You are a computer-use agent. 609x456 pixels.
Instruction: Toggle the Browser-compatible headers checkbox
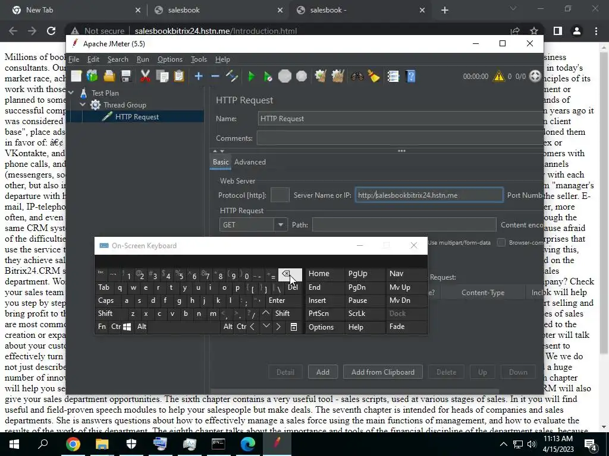click(x=501, y=242)
